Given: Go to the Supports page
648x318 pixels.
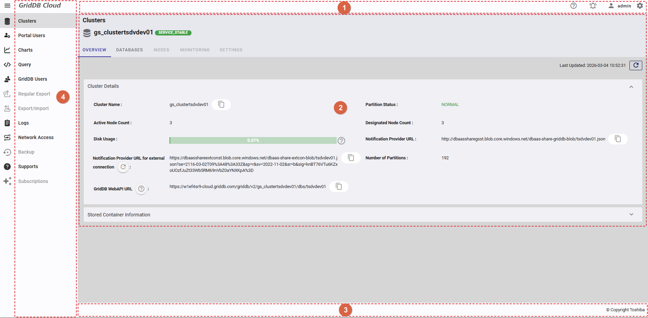Looking at the screenshot, I should click(x=28, y=166).
